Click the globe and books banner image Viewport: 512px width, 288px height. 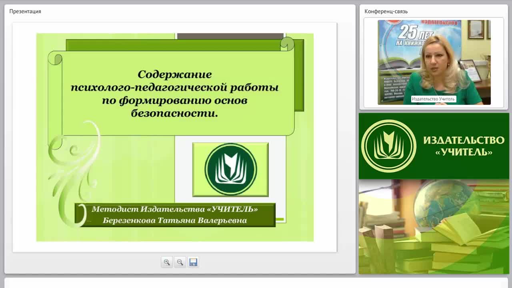pos(434,227)
